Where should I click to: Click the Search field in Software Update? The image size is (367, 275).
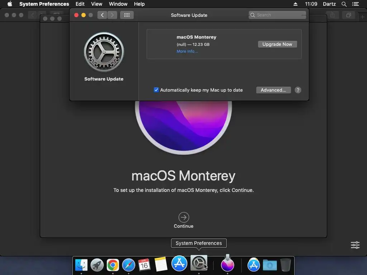pyautogui.click(x=277, y=15)
